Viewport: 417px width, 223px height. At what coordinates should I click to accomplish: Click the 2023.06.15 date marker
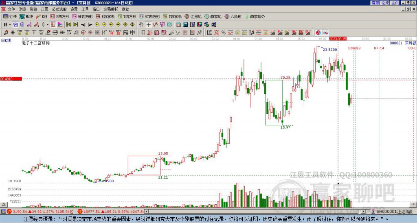click(x=338, y=39)
